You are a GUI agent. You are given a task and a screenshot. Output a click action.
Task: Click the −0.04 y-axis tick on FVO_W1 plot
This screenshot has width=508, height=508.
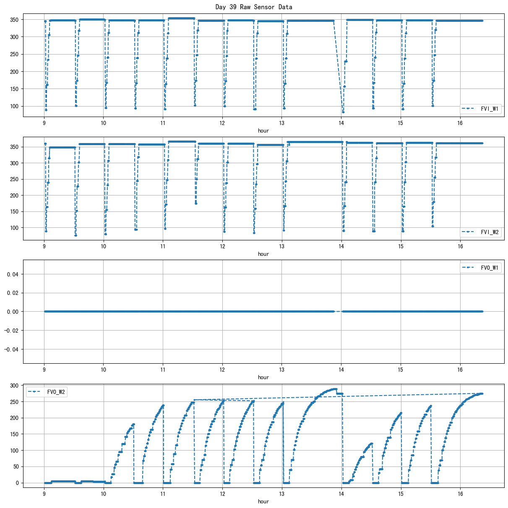click(10, 349)
